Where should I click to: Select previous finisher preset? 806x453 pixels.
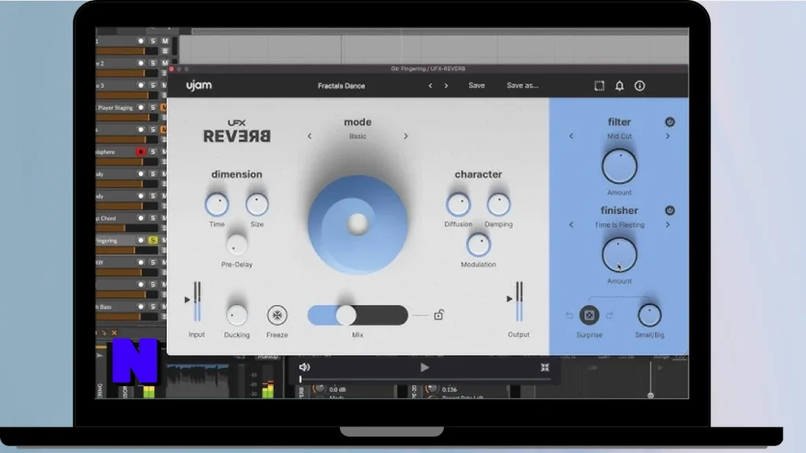click(x=571, y=225)
